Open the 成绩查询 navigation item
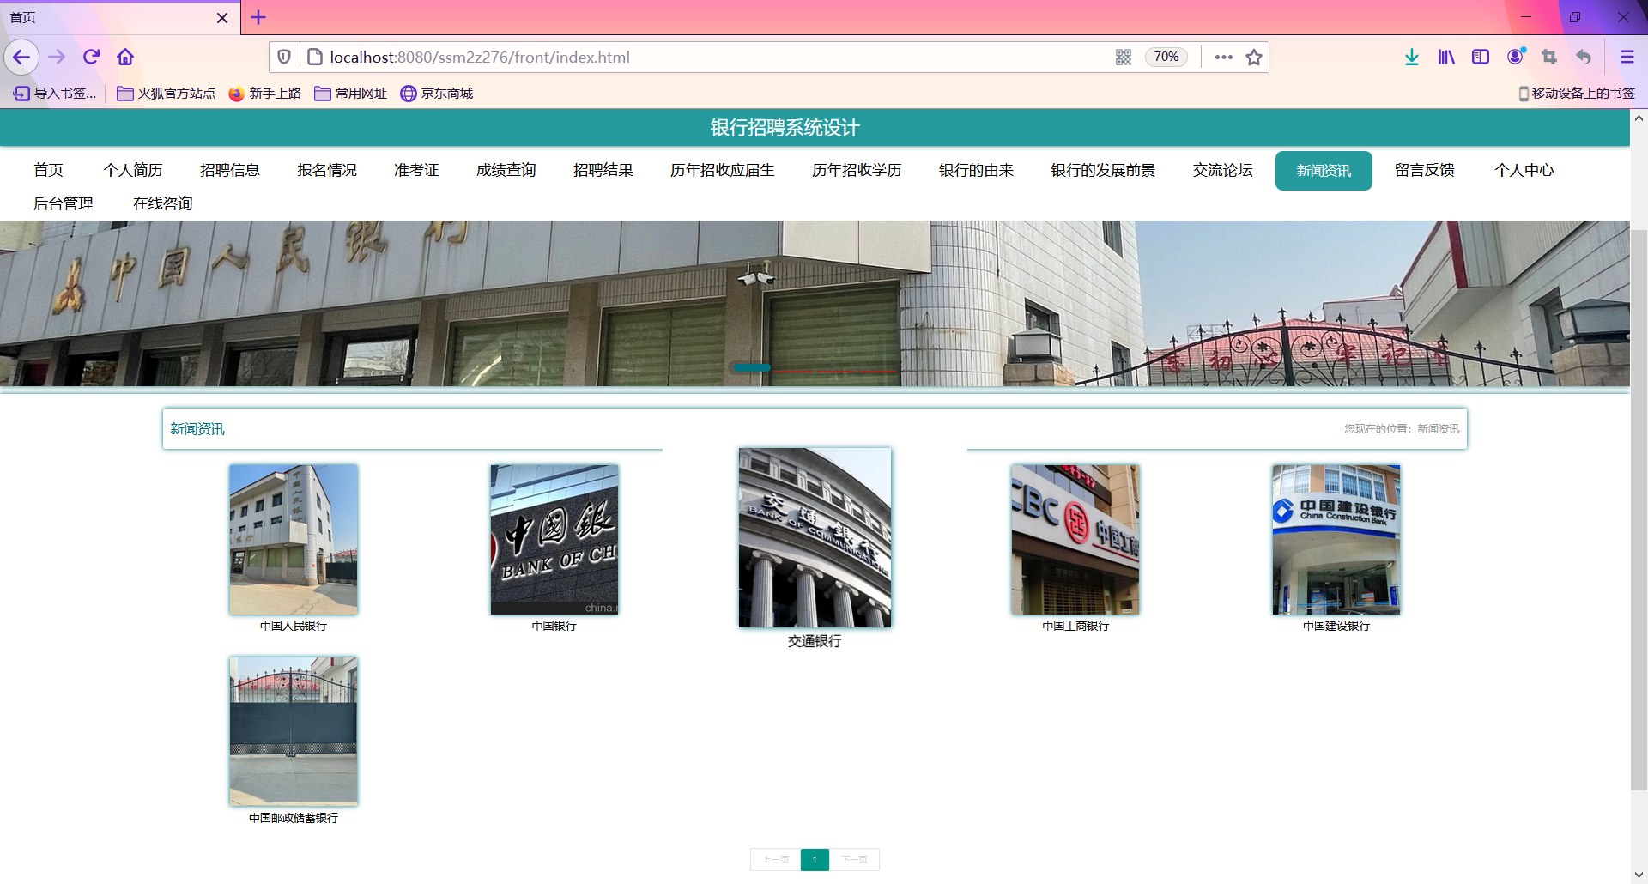This screenshot has width=1648, height=884. (x=506, y=170)
